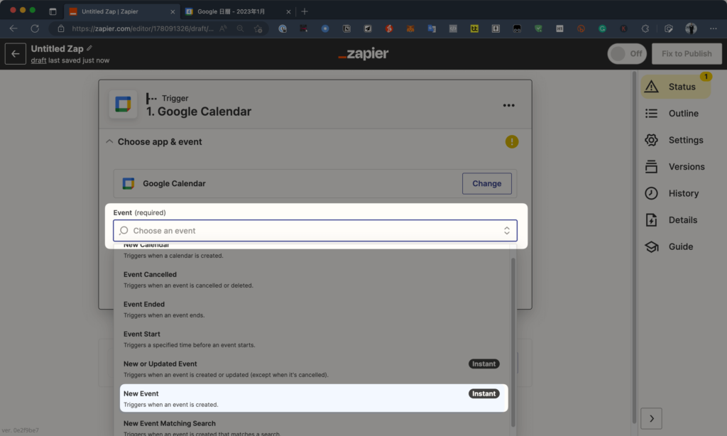Open the browser profile avatar
Screen dimensions: 727x436
coord(691,28)
